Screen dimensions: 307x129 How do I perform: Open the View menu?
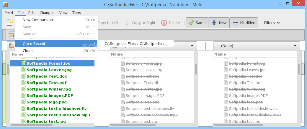[x=63, y=13]
